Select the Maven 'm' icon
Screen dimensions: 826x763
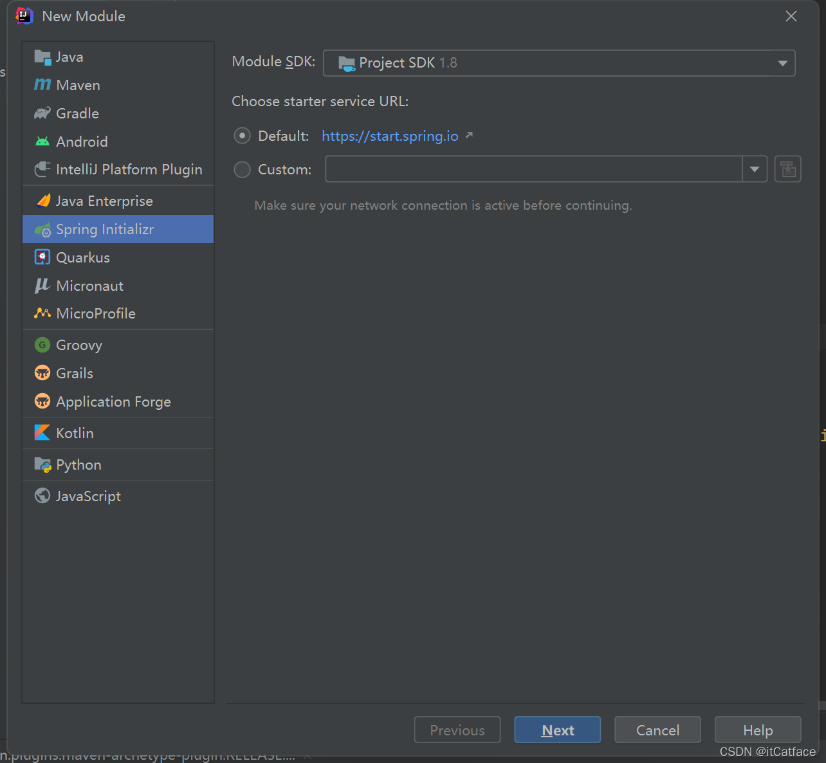click(x=42, y=85)
